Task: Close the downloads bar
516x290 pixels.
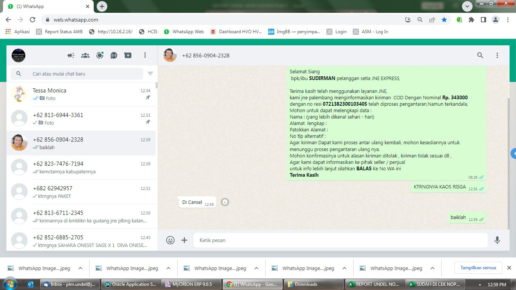Action: click(509, 268)
